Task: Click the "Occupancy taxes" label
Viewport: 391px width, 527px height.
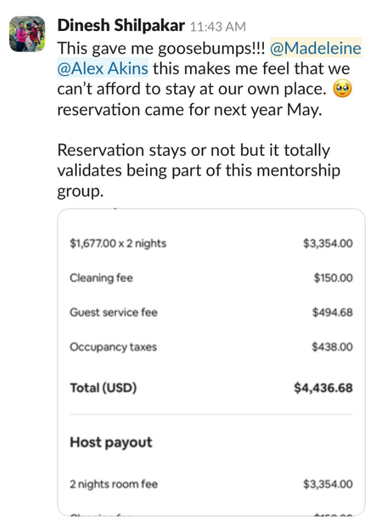Action: tap(113, 347)
